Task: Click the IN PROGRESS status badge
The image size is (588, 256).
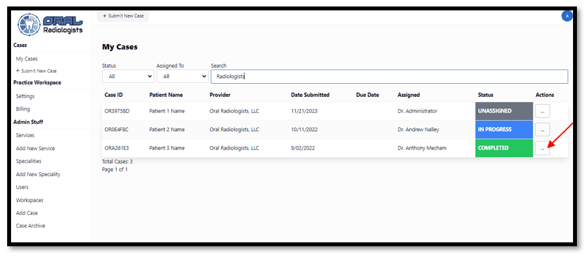Action: [x=504, y=129]
